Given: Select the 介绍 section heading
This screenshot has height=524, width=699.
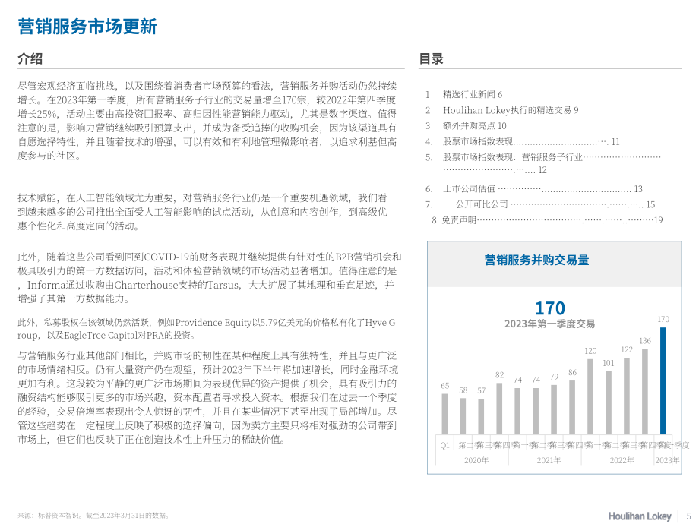Looking at the screenshot, I should (30, 58).
